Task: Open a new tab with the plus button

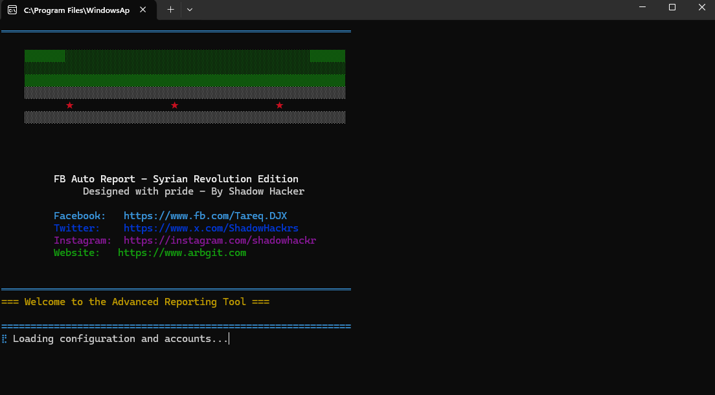Action: (170, 10)
